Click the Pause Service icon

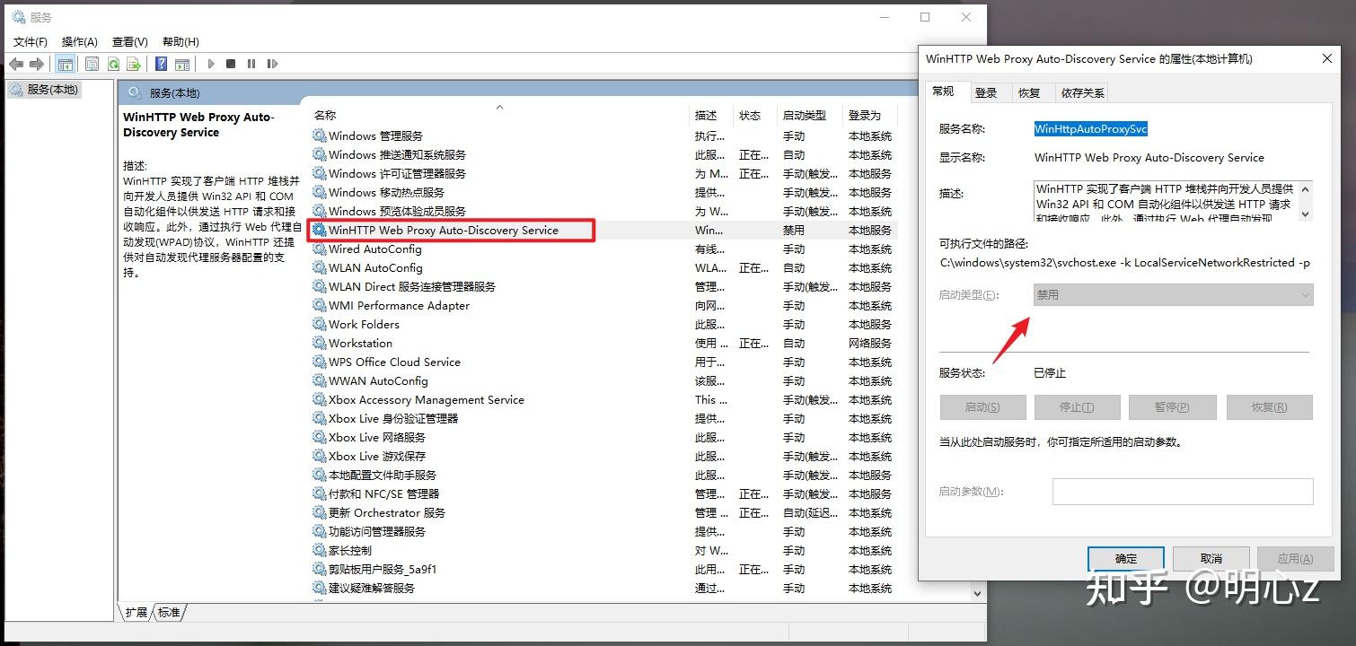coord(251,64)
